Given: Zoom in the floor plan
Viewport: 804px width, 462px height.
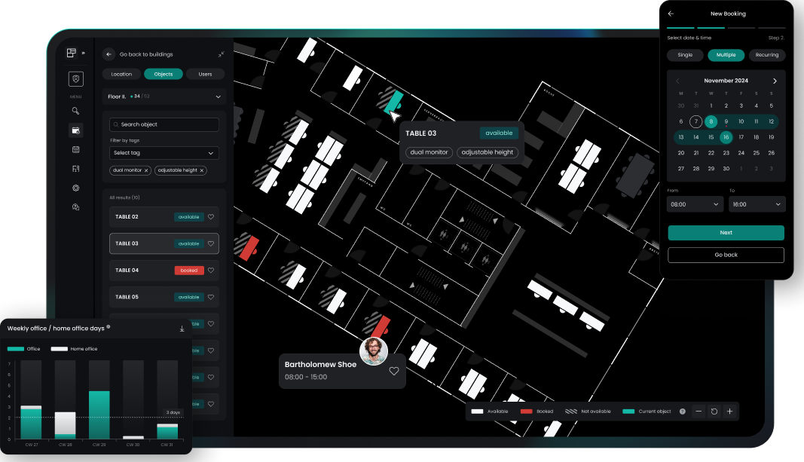Looking at the screenshot, I should (x=729, y=412).
